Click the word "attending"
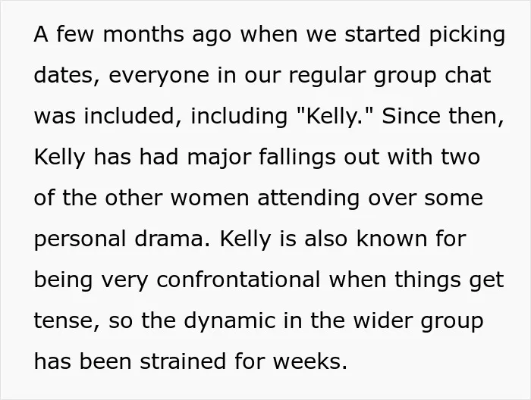531x400 pixels. pos(308,198)
